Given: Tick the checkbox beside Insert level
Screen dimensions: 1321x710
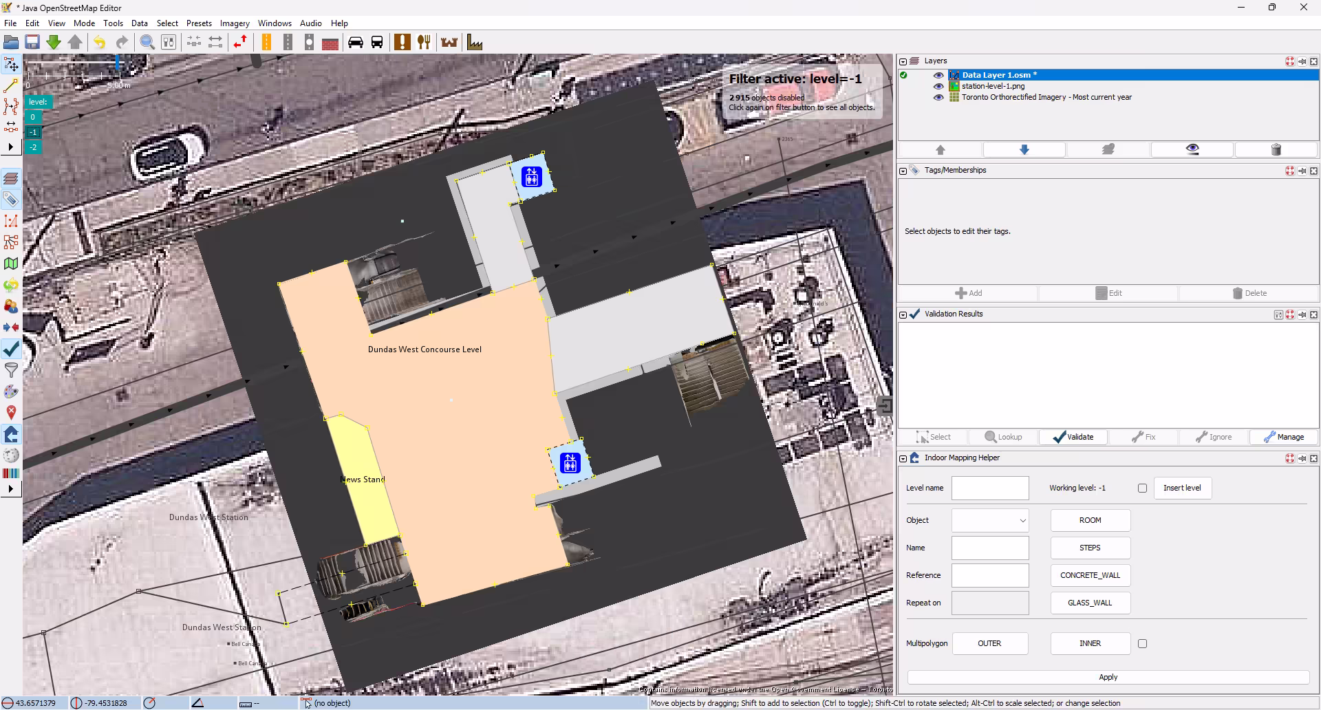Looking at the screenshot, I should click(1142, 488).
